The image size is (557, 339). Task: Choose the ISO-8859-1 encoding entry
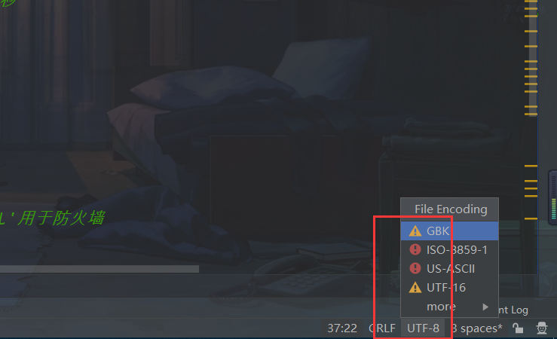point(449,250)
